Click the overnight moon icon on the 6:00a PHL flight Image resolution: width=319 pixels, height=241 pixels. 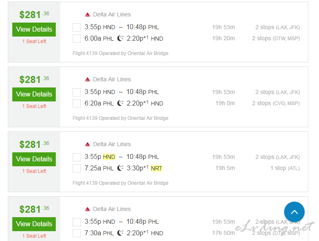click(120, 38)
